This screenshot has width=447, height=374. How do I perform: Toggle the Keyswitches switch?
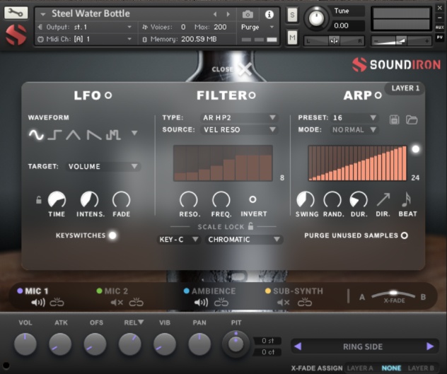tap(112, 235)
